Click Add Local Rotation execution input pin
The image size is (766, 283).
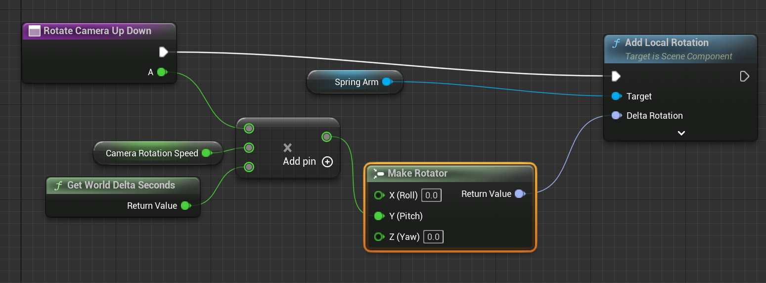coord(616,76)
